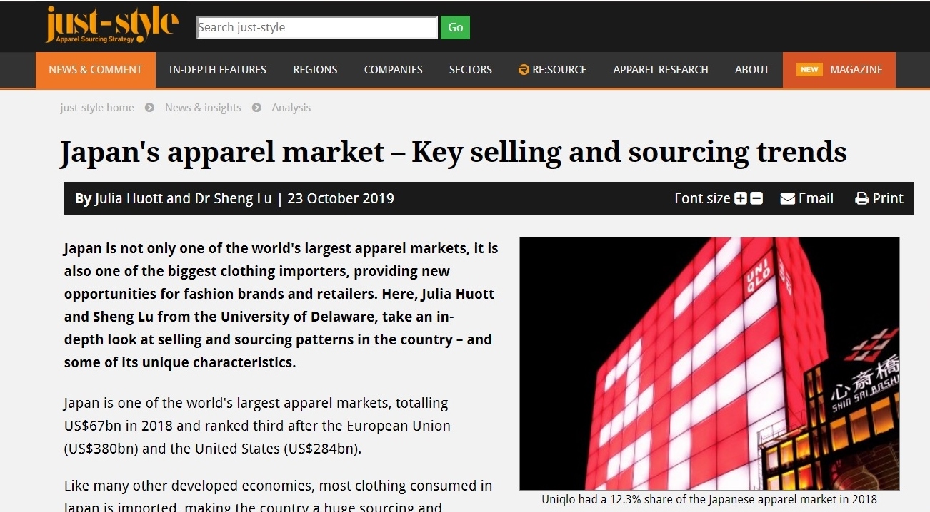The height and width of the screenshot is (512, 930).
Task: Go to Apparel Research section
Action: [660, 70]
